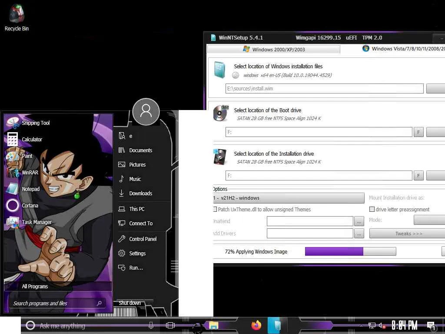Launch Firefox from the taskbar
This screenshot has width=445, height=334.
256,325
